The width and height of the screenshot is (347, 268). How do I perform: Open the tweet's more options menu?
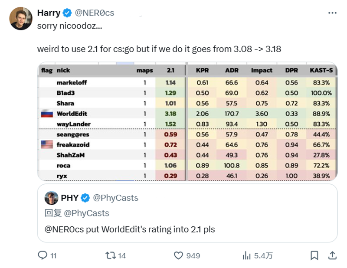(332, 13)
